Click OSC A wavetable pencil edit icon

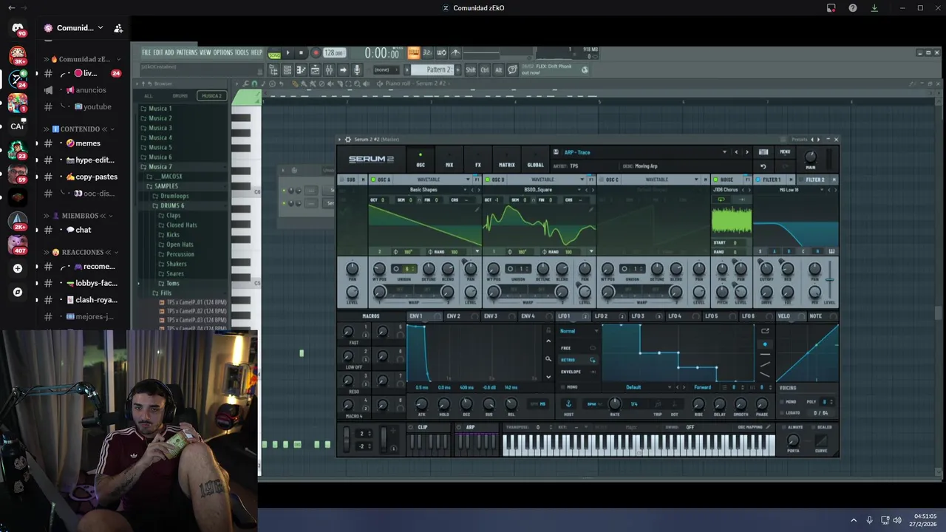tap(477, 209)
